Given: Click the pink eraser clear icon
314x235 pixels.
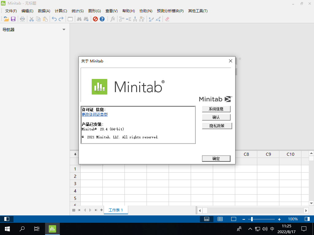Looking at the screenshot, I should [167, 19].
